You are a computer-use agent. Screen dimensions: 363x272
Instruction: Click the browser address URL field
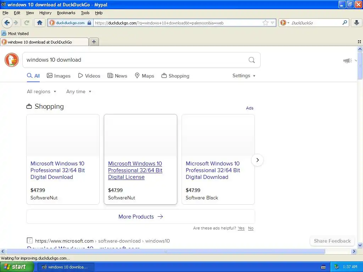pos(178,23)
